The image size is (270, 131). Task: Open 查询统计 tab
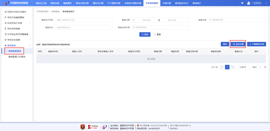point(197,3)
